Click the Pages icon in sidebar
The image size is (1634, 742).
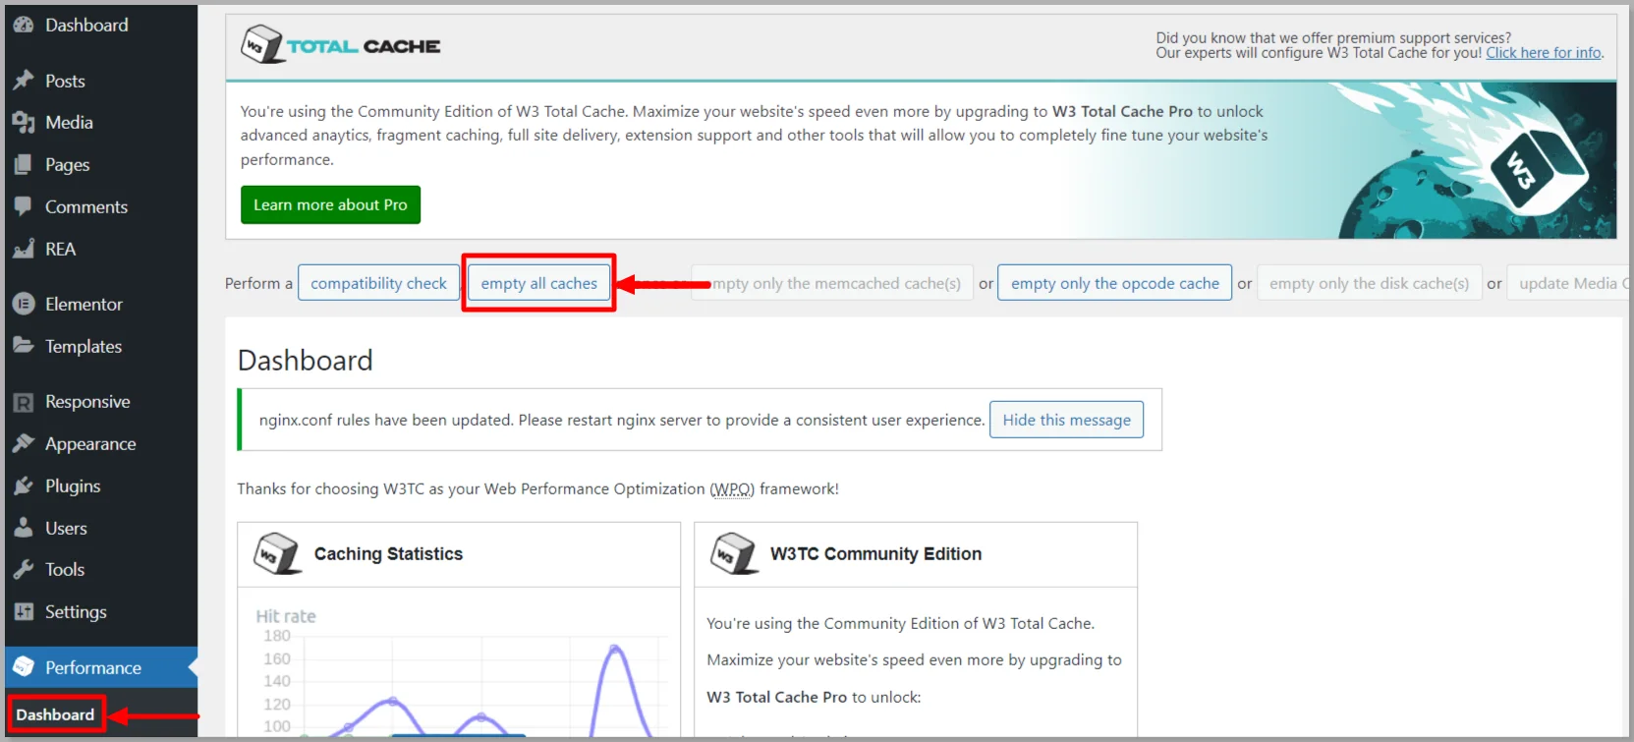pos(24,165)
